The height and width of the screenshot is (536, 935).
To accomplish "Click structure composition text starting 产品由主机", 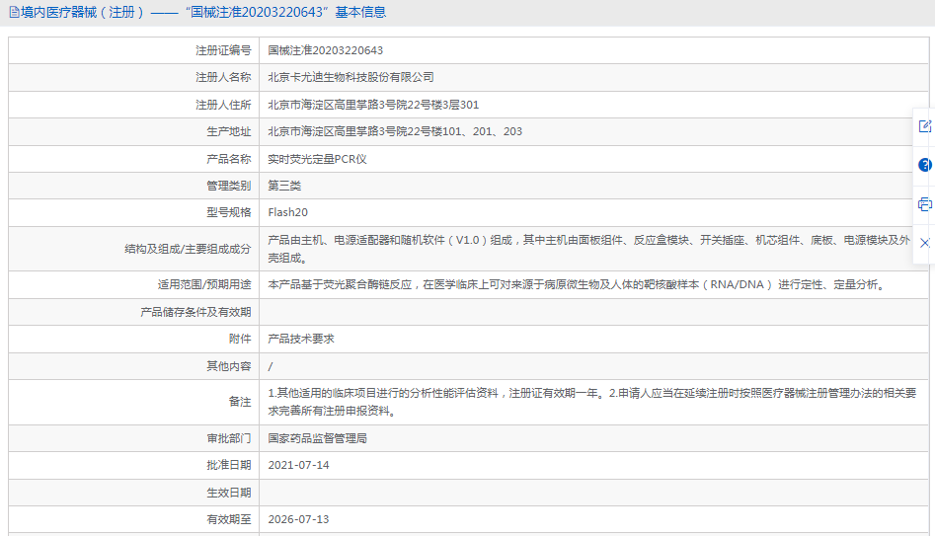I will 589,249.
